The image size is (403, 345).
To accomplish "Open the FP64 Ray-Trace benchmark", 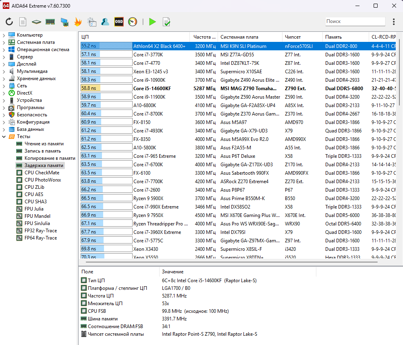I will [x=41, y=238].
